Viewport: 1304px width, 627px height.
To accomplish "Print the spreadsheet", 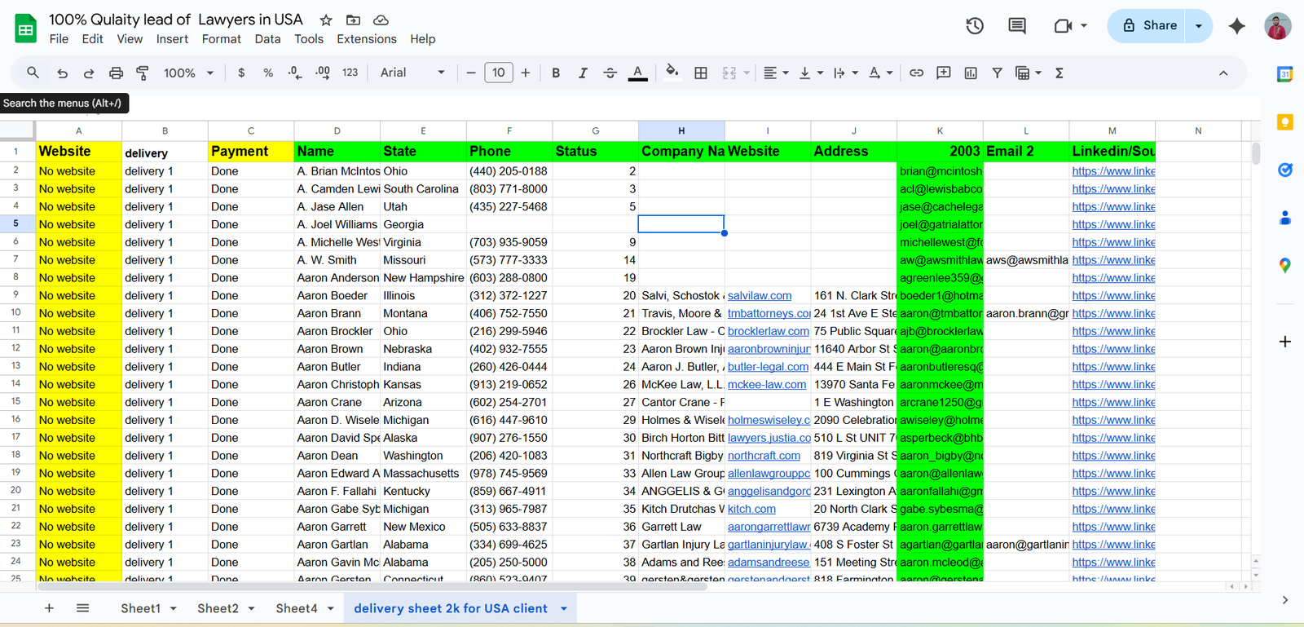I will tap(116, 73).
